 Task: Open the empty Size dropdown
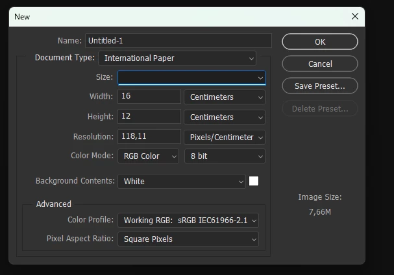click(x=191, y=78)
